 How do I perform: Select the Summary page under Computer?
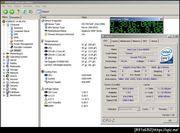point(18,28)
